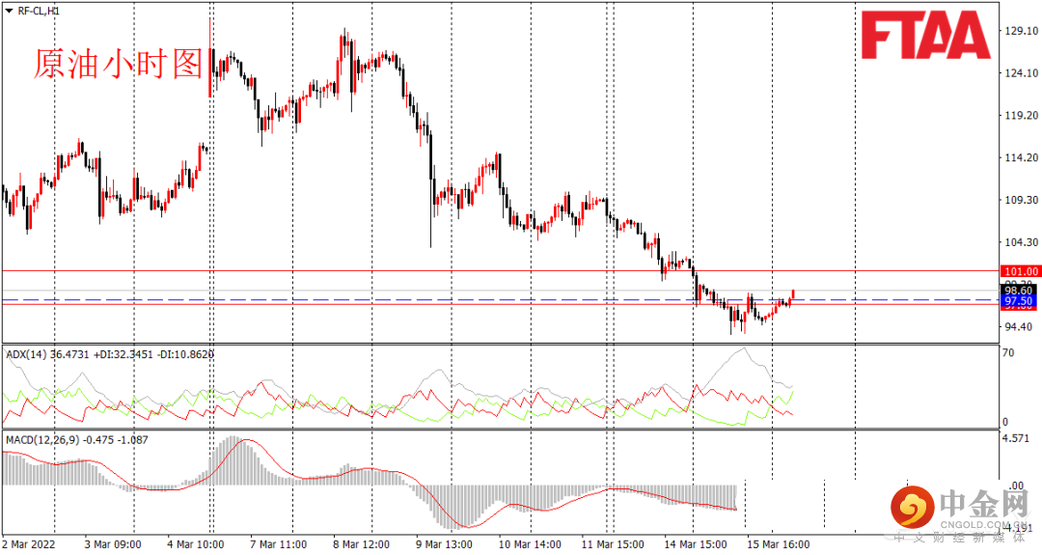This screenshot has height=555, width=1042.
Task: Click the 129.10 price axis label
Action: 1022,31
